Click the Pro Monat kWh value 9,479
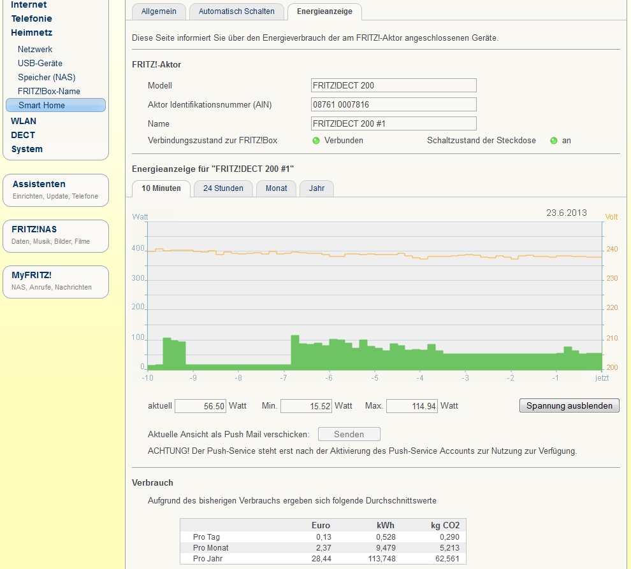631x569 pixels. 386,548
